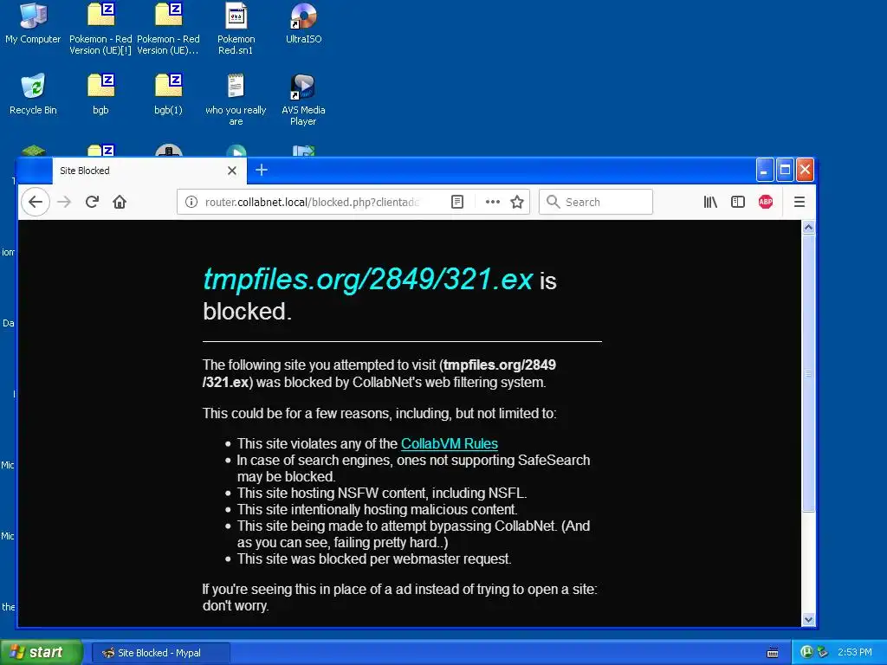This screenshot has height=665, width=887.
Task: Select the 'who you really are' text file
Action: (236, 100)
